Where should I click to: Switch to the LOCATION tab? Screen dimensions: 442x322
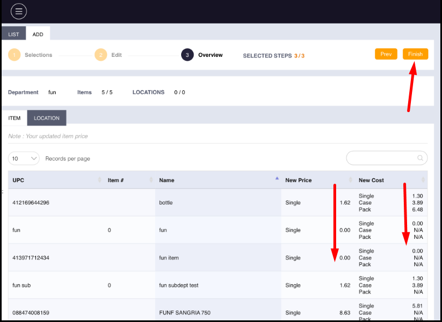tap(46, 118)
